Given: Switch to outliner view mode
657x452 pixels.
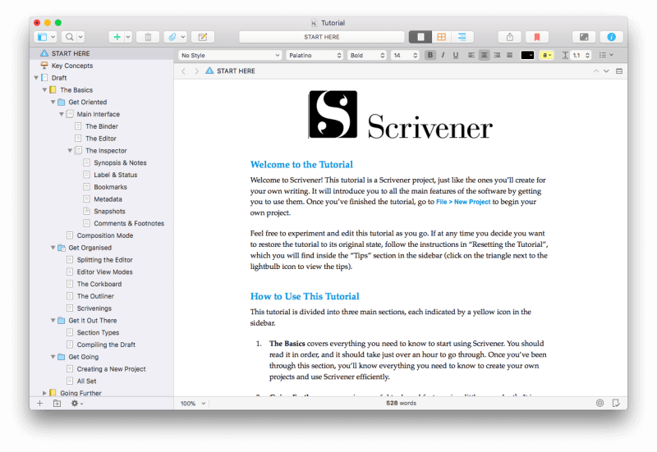Looking at the screenshot, I should [x=462, y=37].
